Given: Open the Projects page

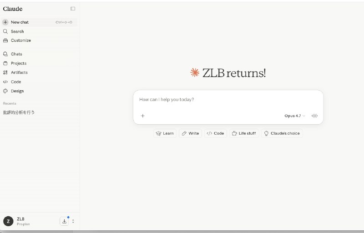Looking at the screenshot, I should click(x=19, y=63).
